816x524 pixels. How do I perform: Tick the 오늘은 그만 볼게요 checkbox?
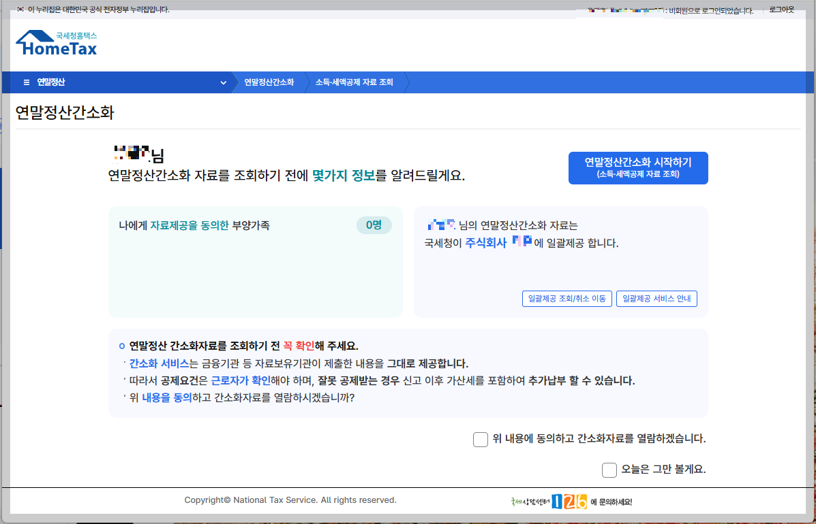[x=609, y=470]
